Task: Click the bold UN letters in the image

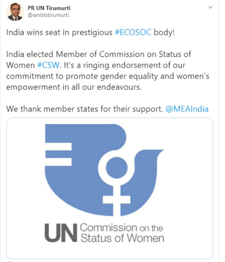Action: [x=61, y=233]
